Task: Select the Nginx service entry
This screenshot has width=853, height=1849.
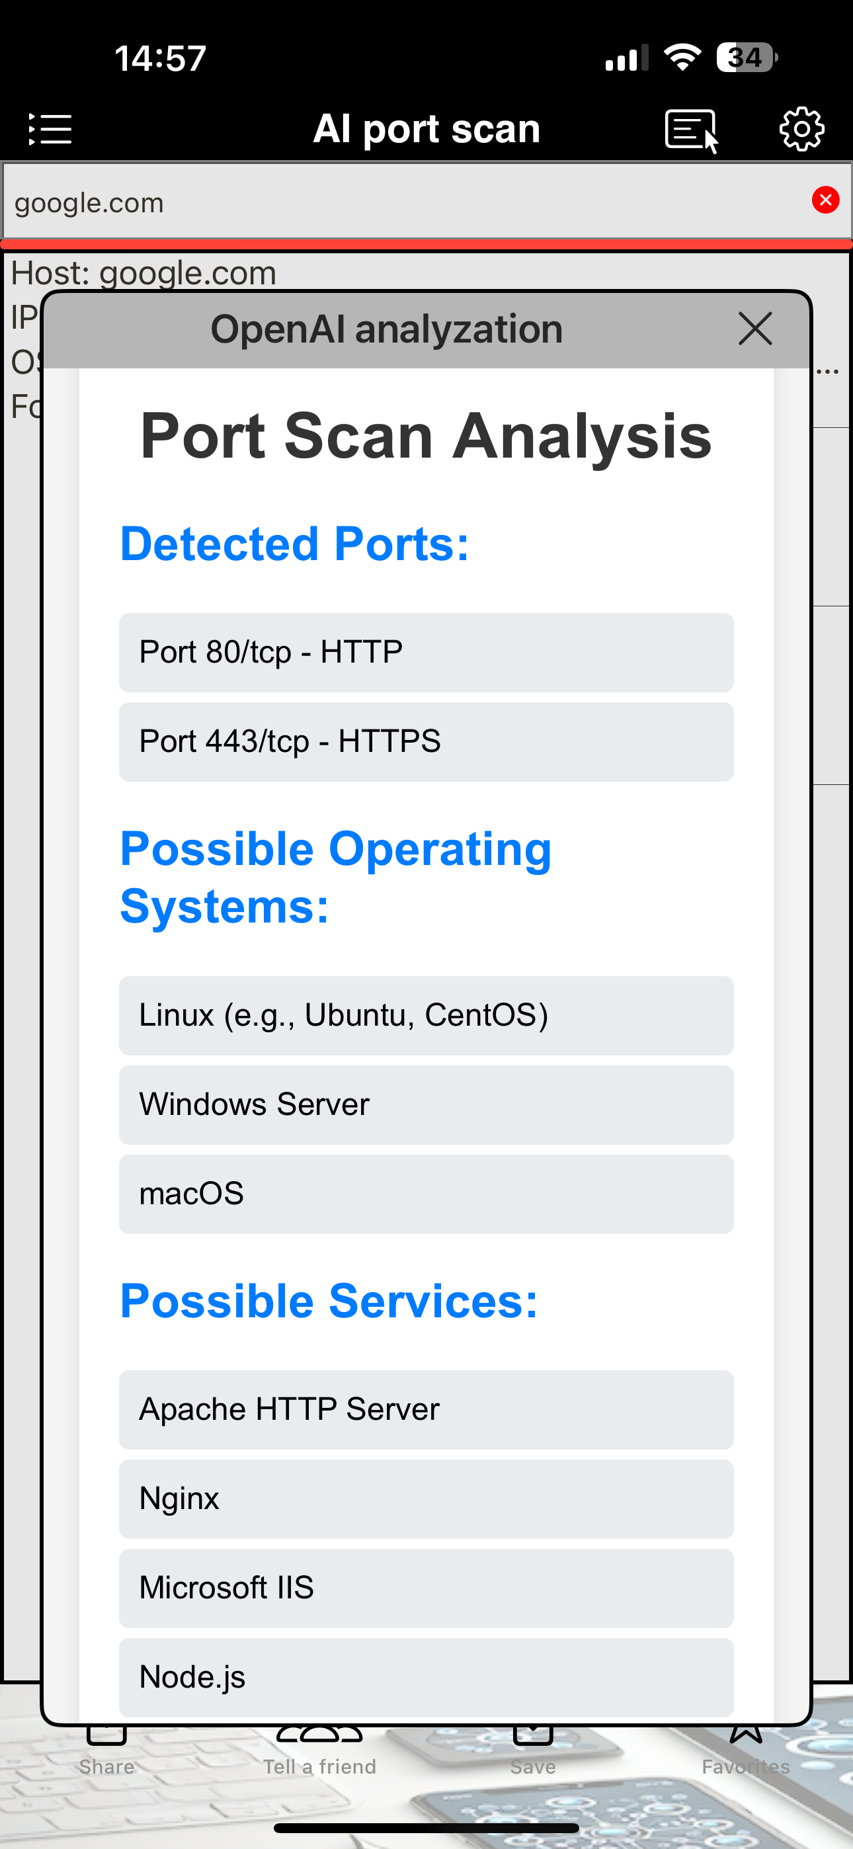Action: click(426, 1499)
